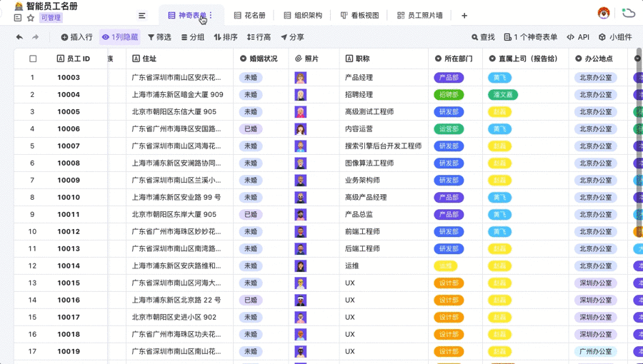Star this datasheet as favorite

30,18
